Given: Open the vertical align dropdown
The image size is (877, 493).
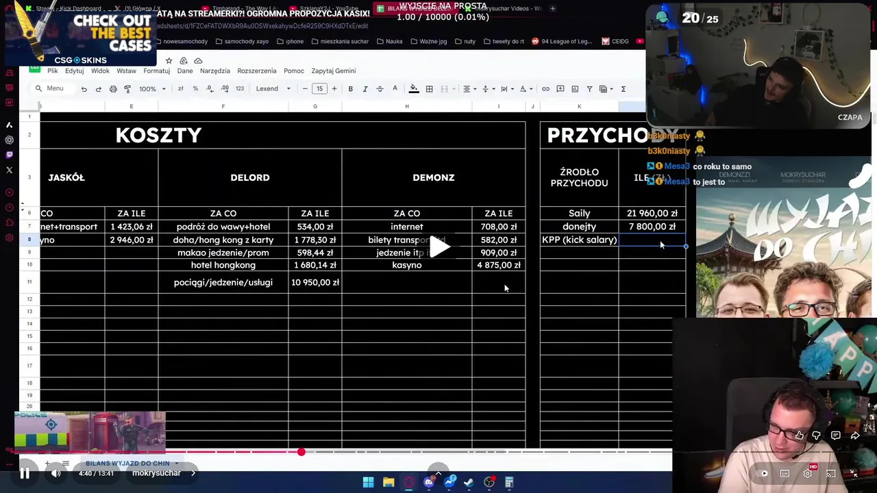Looking at the screenshot, I should [x=488, y=89].
